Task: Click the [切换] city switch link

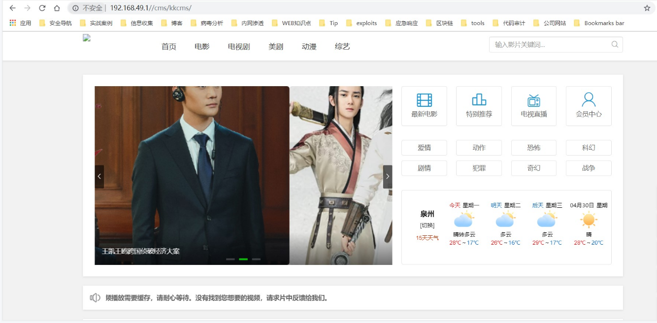Action: tap(427, 226)
